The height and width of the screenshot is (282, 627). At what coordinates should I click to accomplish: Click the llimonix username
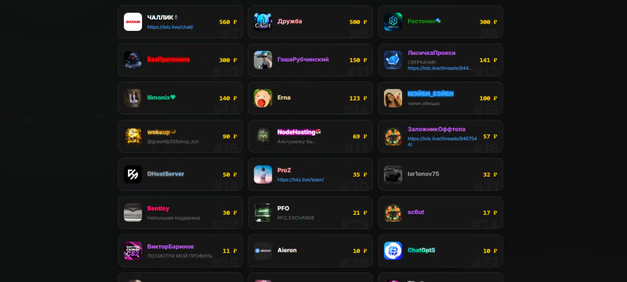(158, 98)
